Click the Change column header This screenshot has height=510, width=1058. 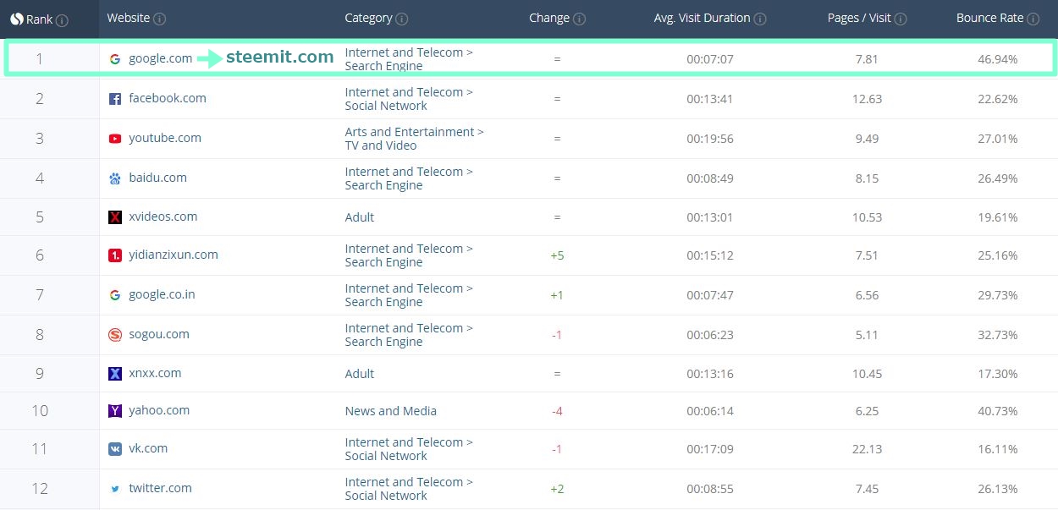[x=548, y=18]
